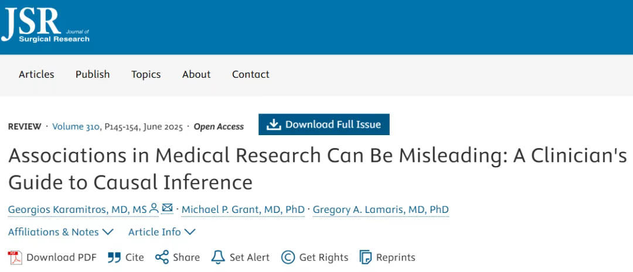Click the email envelope icon for Karamitros
The width and height of the screenshot is (633, 272).
[x=167, y=208]
